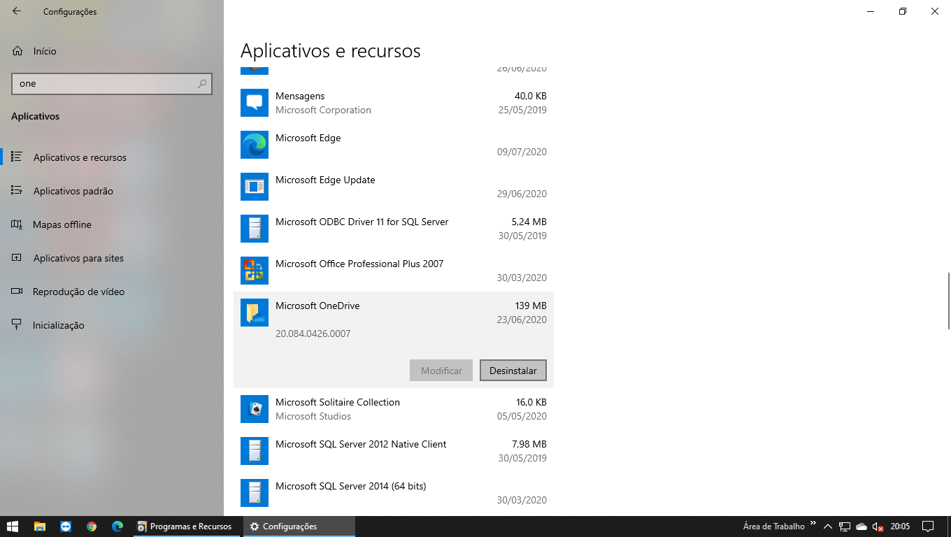Select the Microsoft Edge Update entry name
Image resolution: width=951 pixels, height=537 pixels.
[325, 180]
